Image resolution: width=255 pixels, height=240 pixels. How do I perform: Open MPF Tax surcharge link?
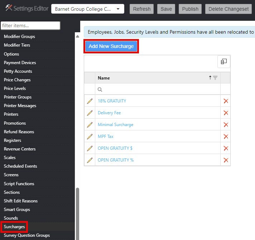click(x=106, y=136)
